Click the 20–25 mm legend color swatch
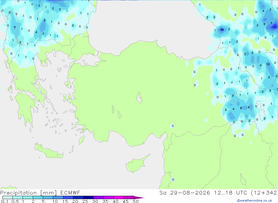278x203 pixels. pos(78,197)
